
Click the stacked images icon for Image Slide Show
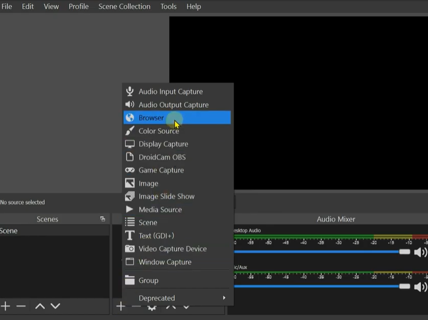130,196
